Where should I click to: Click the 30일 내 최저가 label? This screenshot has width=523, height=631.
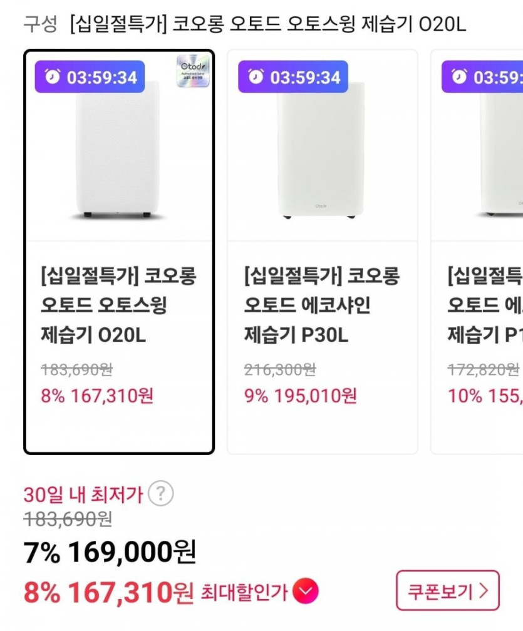click(83, 495)
